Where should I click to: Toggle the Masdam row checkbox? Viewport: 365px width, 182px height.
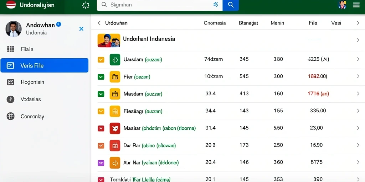(101, 94)
